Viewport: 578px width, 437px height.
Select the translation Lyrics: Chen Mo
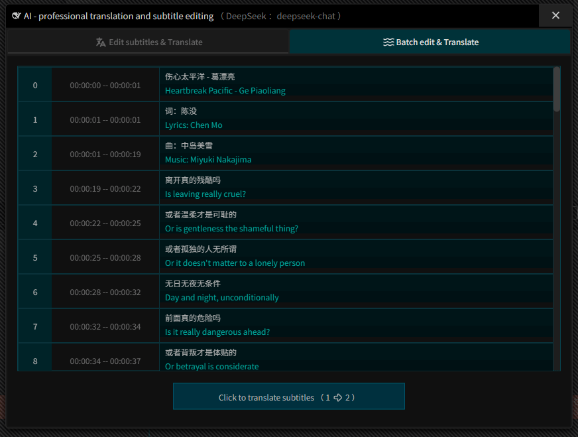pyautogui.click(x=192, y=125)
